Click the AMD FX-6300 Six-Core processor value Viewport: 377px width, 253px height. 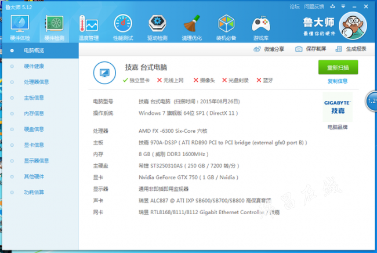coord(173,131)
